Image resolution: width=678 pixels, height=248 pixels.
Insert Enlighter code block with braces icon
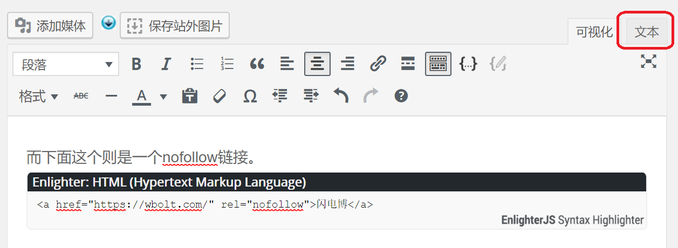click(468, 64)
